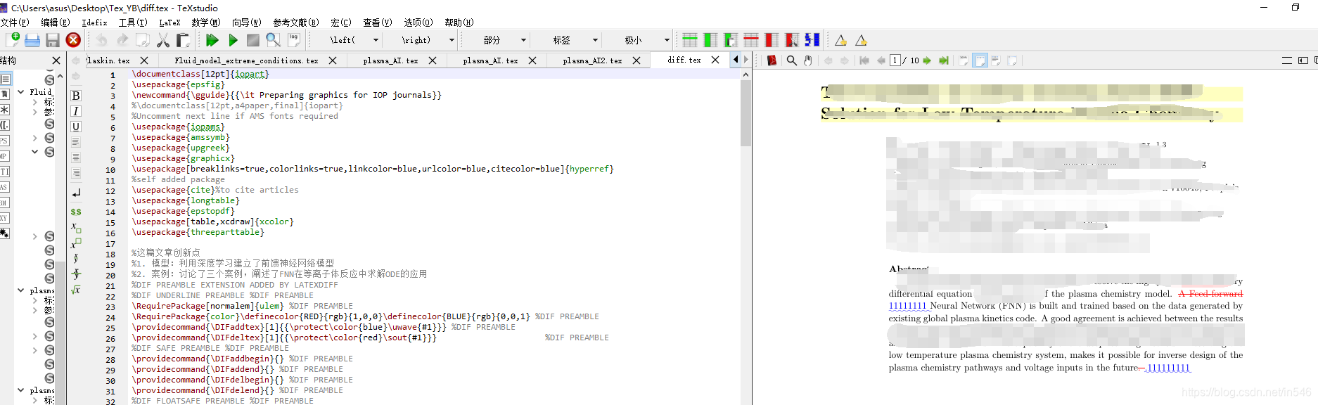Click the table insert-row toolbar icon
Viewport: 1318px width, 405px height.
(690, 40)
